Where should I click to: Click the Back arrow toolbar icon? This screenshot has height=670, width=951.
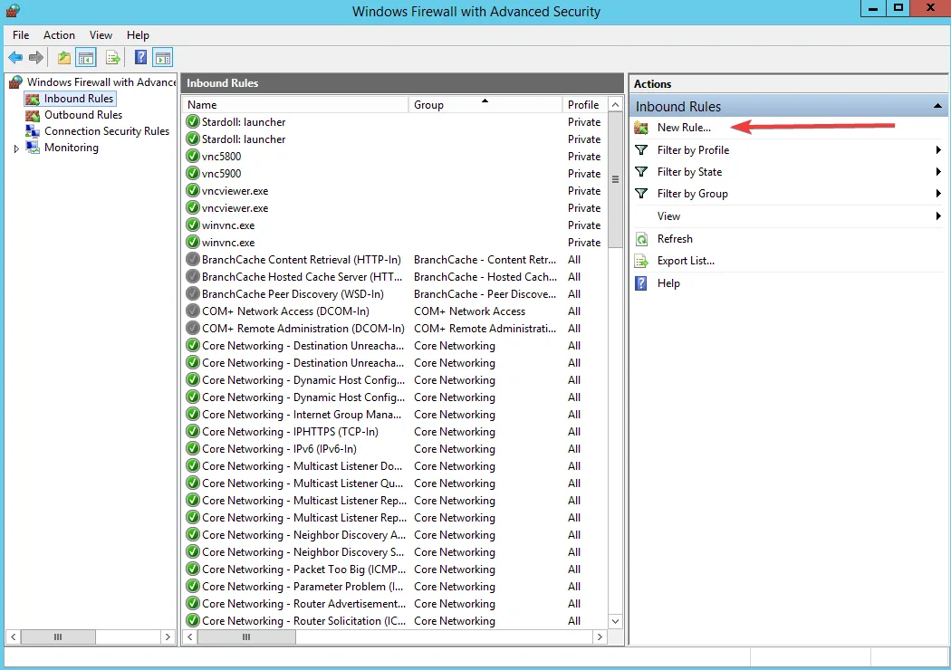pos(15,58)
